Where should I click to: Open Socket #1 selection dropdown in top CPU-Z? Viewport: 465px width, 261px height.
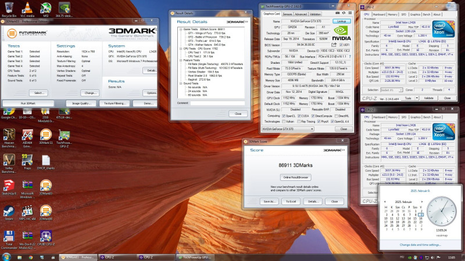391,90
